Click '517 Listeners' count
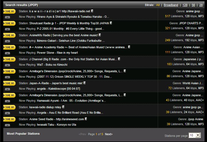The width and height of the screenshot is (207, 142). click(174, 16)
